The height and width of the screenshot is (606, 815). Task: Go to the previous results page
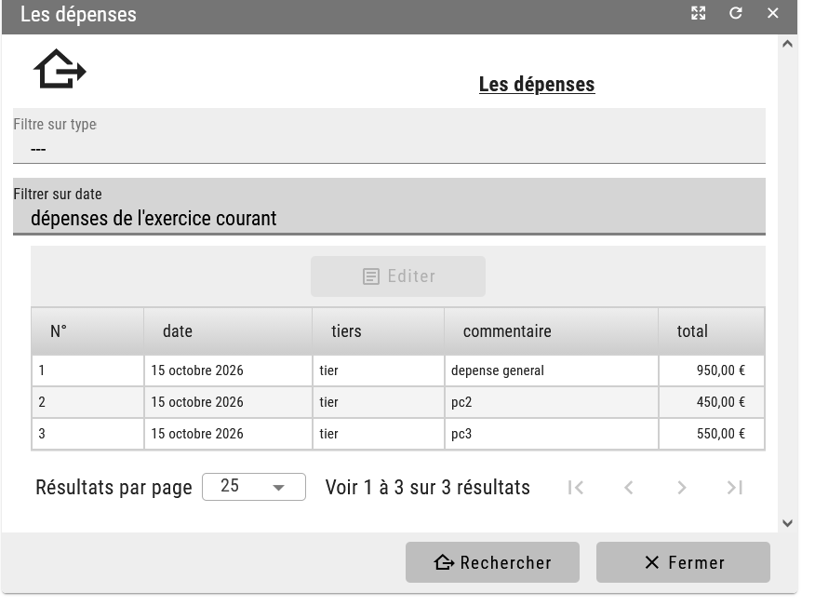coord(629,488)
